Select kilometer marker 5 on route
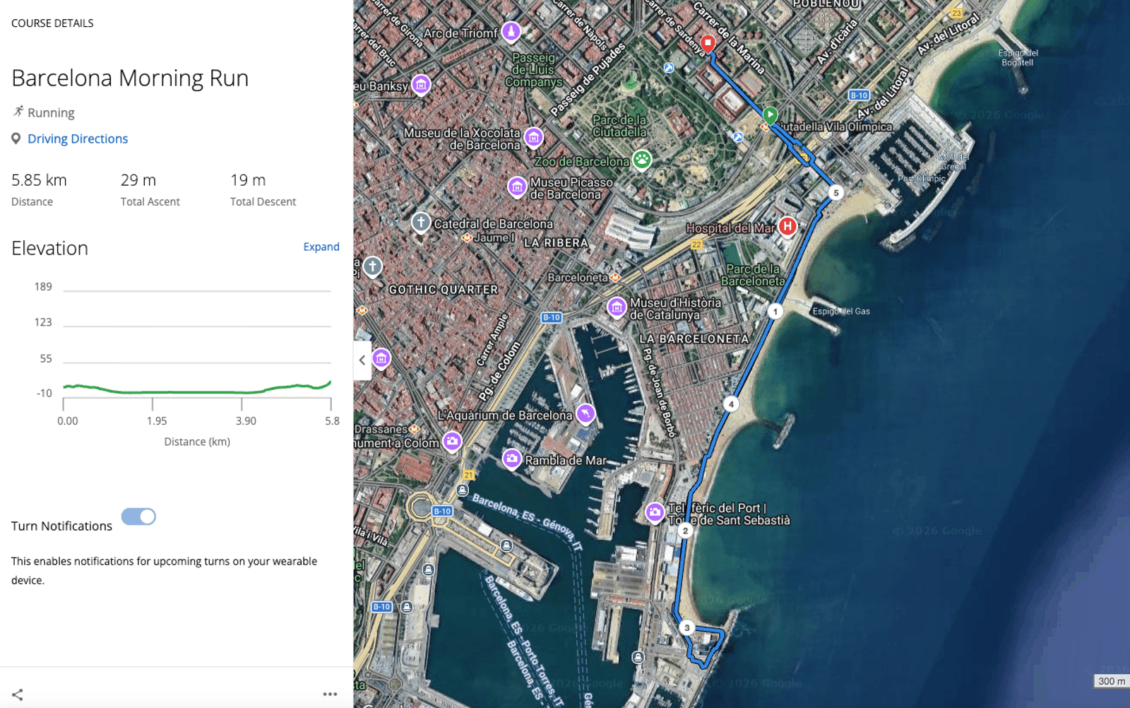1130x708 pixels. pyautogui.click(x=835, y=193)
